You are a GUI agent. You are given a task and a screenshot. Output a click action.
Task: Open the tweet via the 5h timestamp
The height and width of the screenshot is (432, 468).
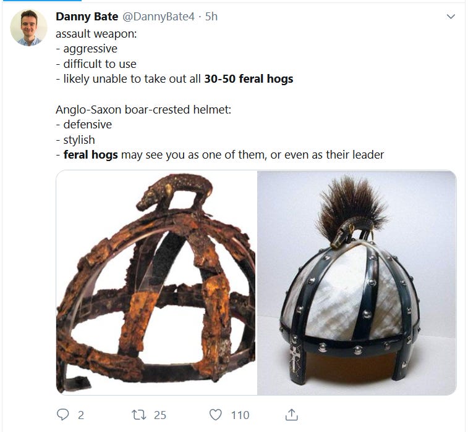tap(211, 17)
